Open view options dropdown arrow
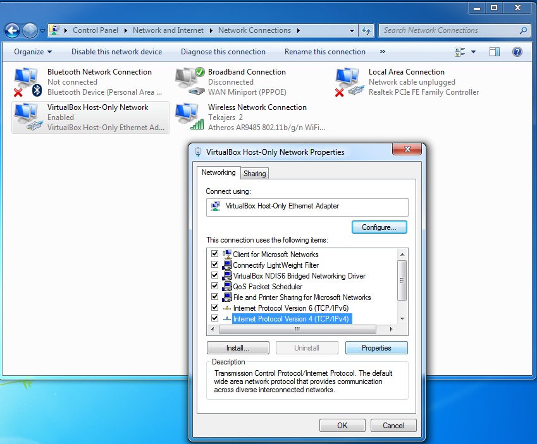 click(x=473, y=52)
